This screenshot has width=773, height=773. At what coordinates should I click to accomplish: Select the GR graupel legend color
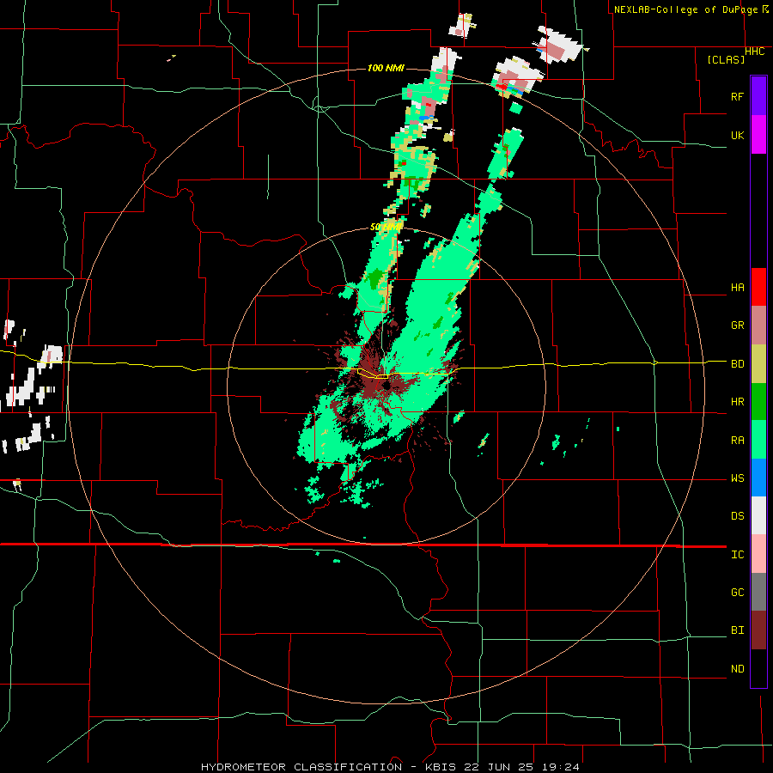pyautogui.click(x=758, y=326)
